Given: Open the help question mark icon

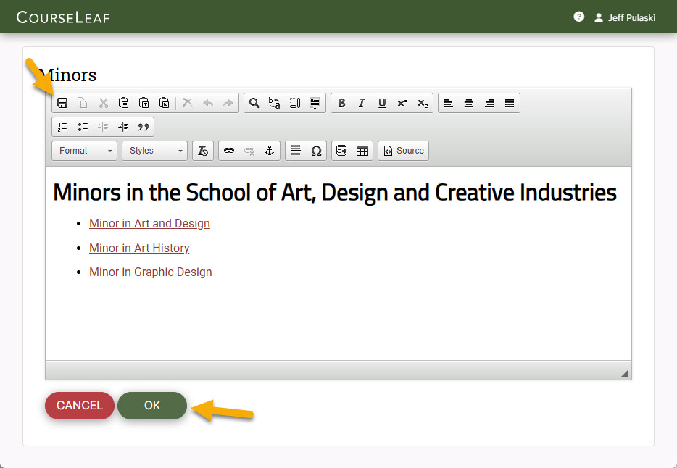Looking at the screenshot, I should click(578, 17).
